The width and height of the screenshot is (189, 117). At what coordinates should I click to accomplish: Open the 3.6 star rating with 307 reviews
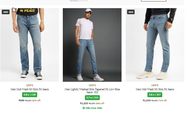pos(155,95)
